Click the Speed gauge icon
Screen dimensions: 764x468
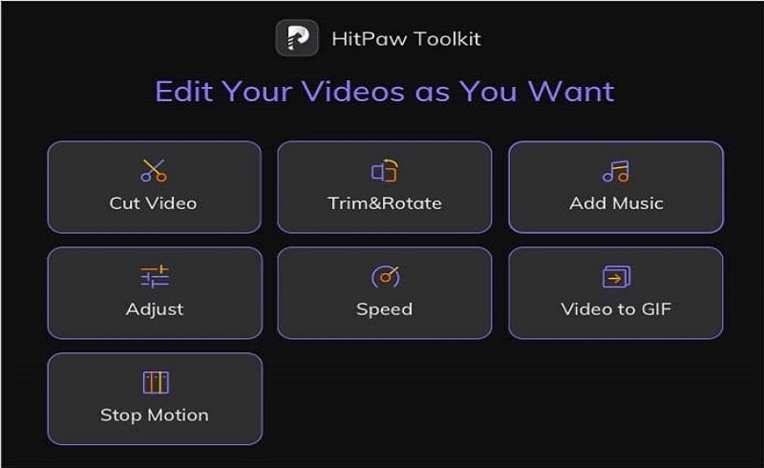tap(386, 276)
